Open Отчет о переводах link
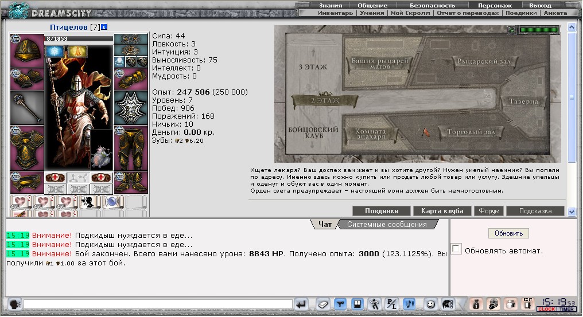 pyautogui.click(x=468, y=13)
